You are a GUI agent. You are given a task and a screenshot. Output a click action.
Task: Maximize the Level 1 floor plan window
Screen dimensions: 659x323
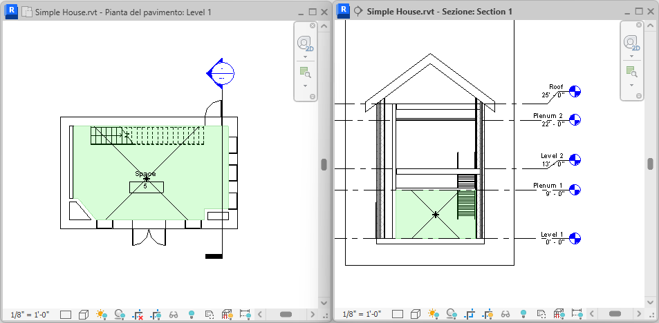tap(313, 12)
